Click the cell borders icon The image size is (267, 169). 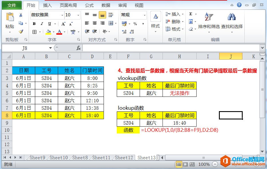pos(35,32)
